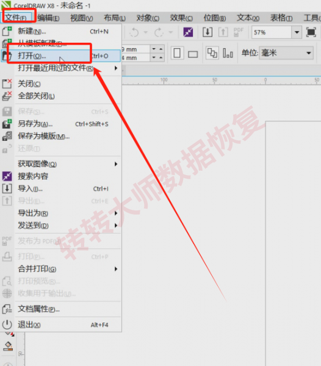Viewport: 321px width, 366px height.
Task: Adjust page width stepper arrows
Action: coord(157,49)
